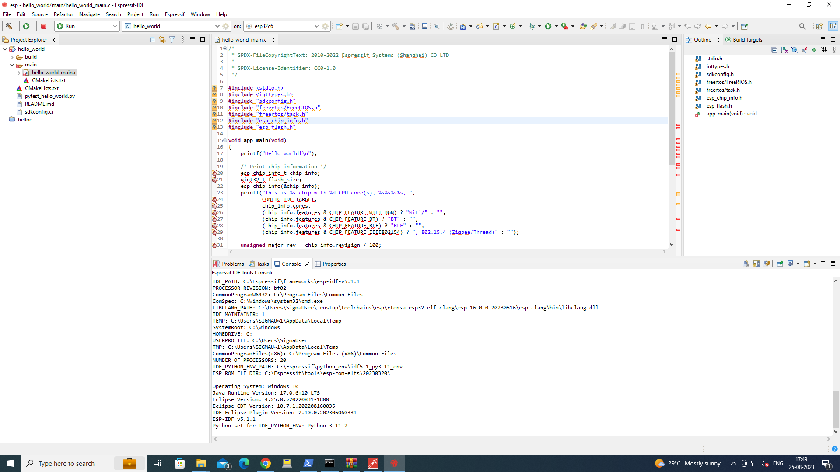Viewport: 840px width, 472px height.
Task: Sort the Outline alphabetically
Action: coord(784,50)
